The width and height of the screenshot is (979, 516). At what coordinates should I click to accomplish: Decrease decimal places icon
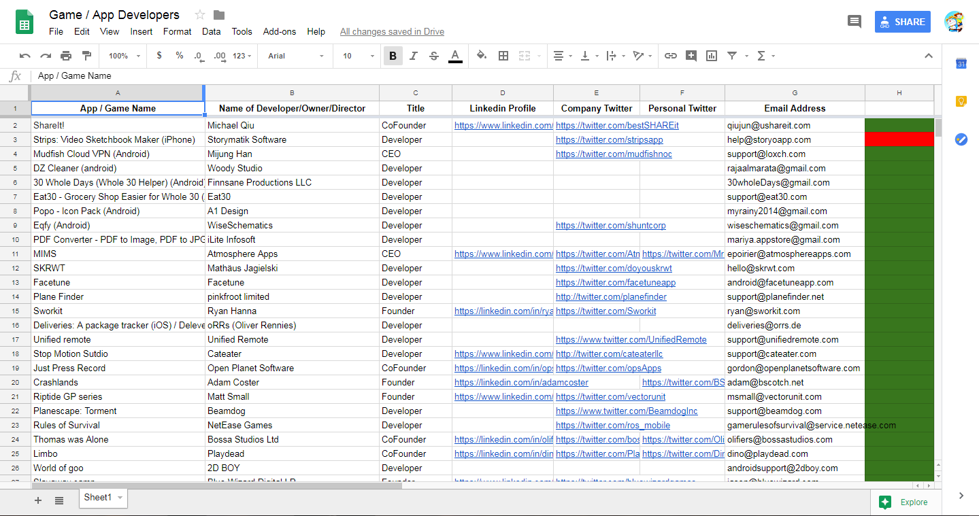tap(199, 56)
